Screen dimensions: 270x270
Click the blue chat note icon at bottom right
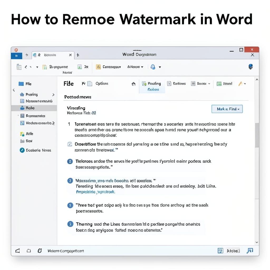250,251
